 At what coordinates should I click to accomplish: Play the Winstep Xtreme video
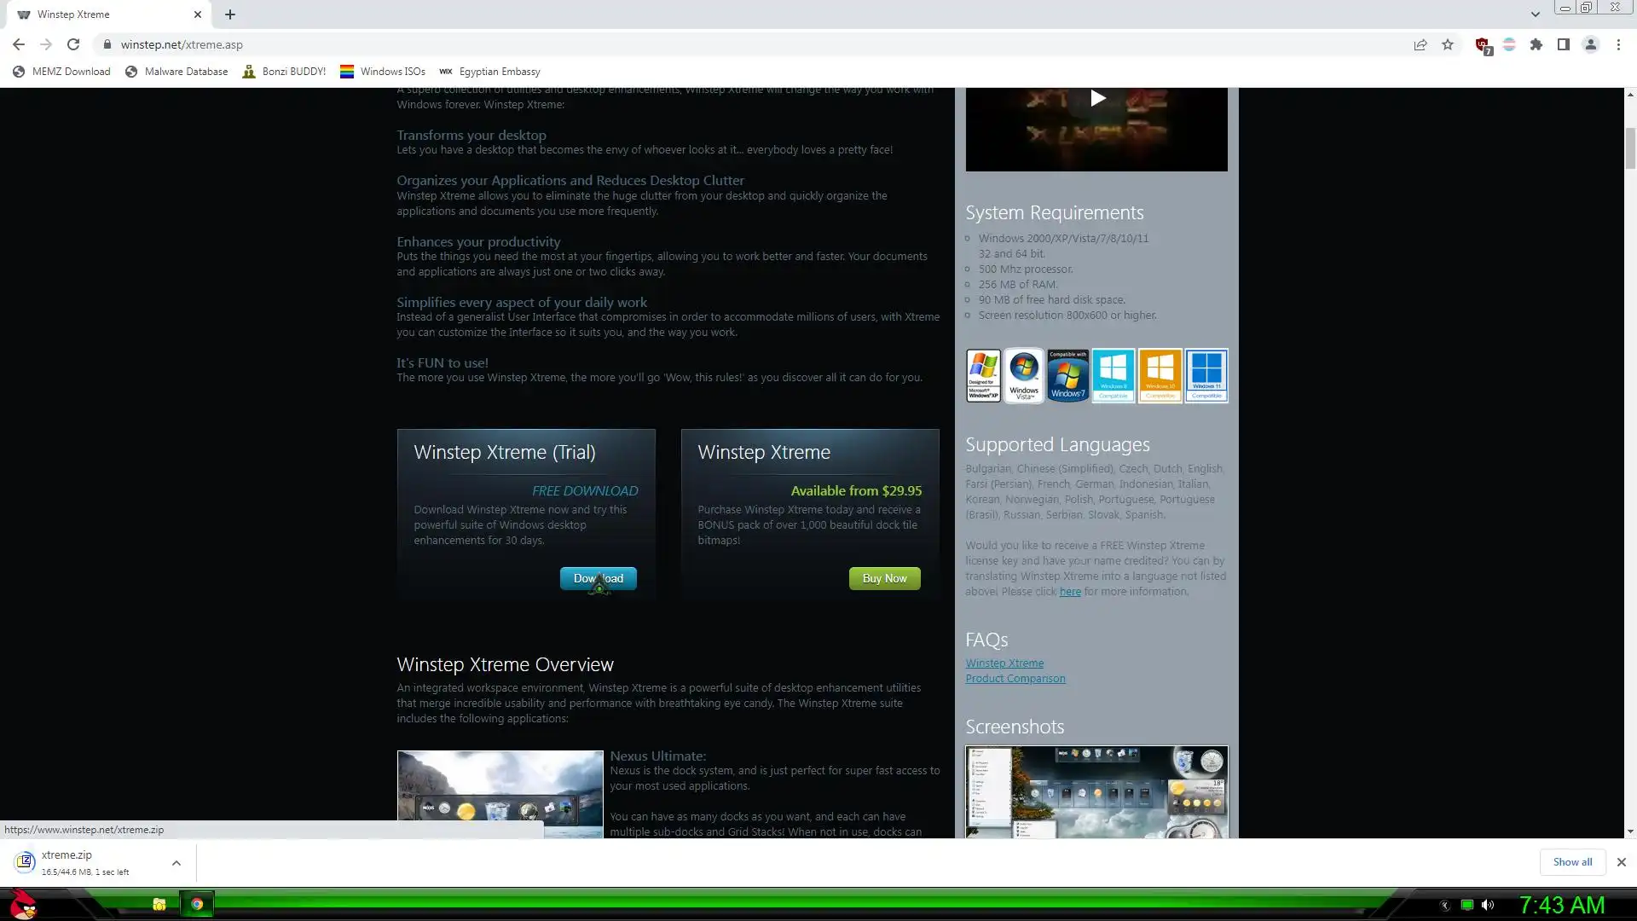coord(1097,99)
